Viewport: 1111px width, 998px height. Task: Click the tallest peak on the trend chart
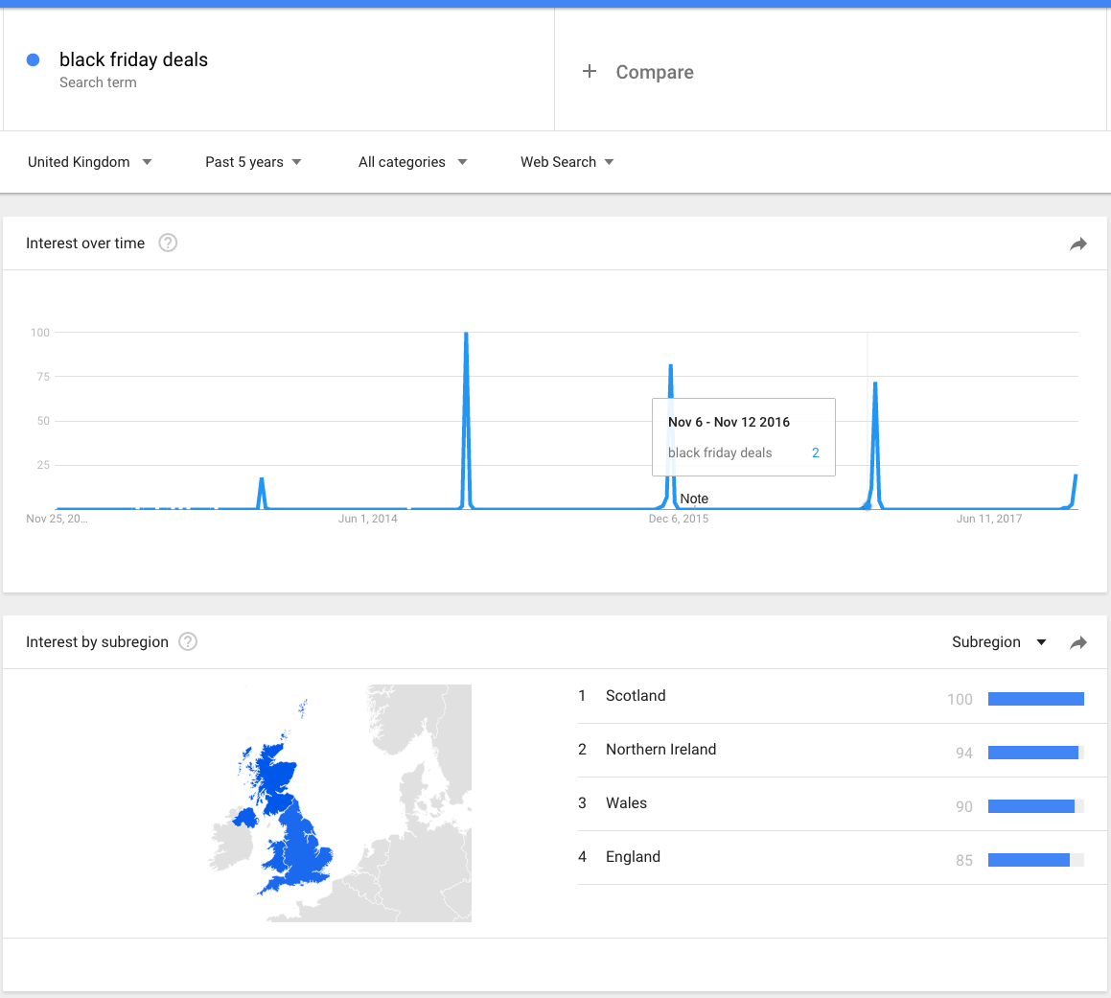click(466, 336)
